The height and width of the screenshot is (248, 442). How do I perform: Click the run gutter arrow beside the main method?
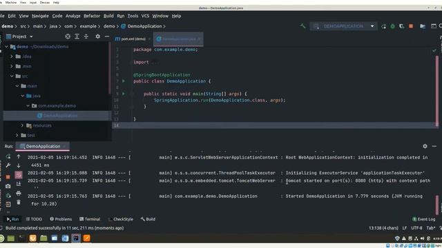(x=124, y=94)
